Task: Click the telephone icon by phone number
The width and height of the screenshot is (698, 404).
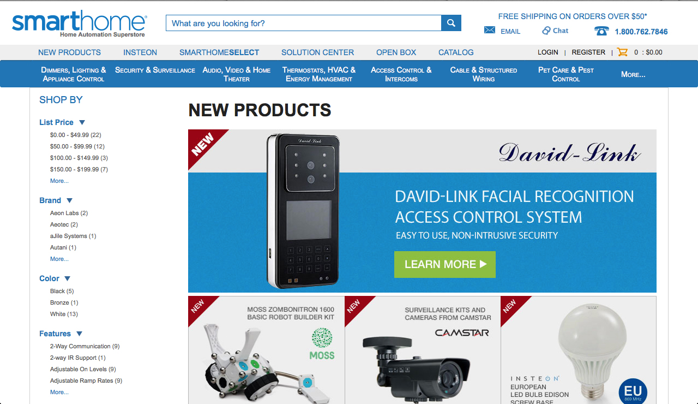Action: [601, 31]
